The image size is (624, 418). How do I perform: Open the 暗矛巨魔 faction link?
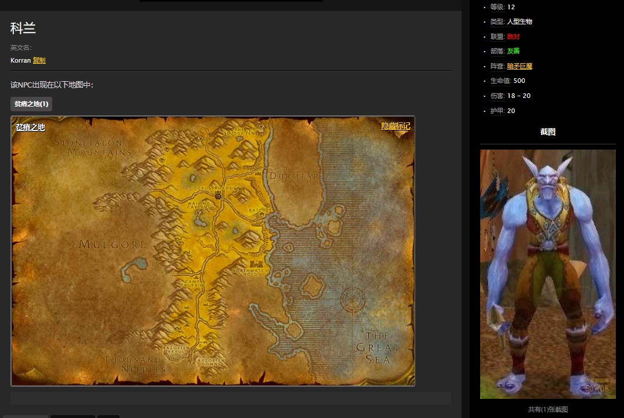click(x=519, y=66)
